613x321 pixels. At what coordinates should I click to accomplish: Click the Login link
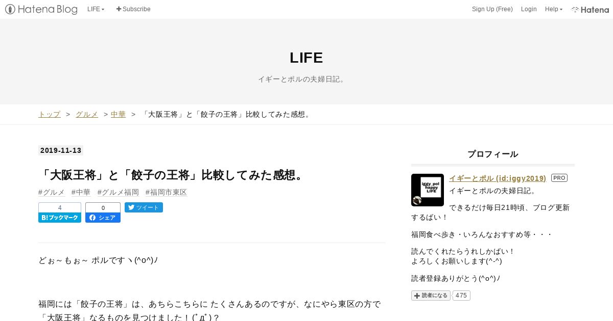(x=529, y=9)
